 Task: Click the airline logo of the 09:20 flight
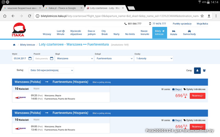coord(20,98)
